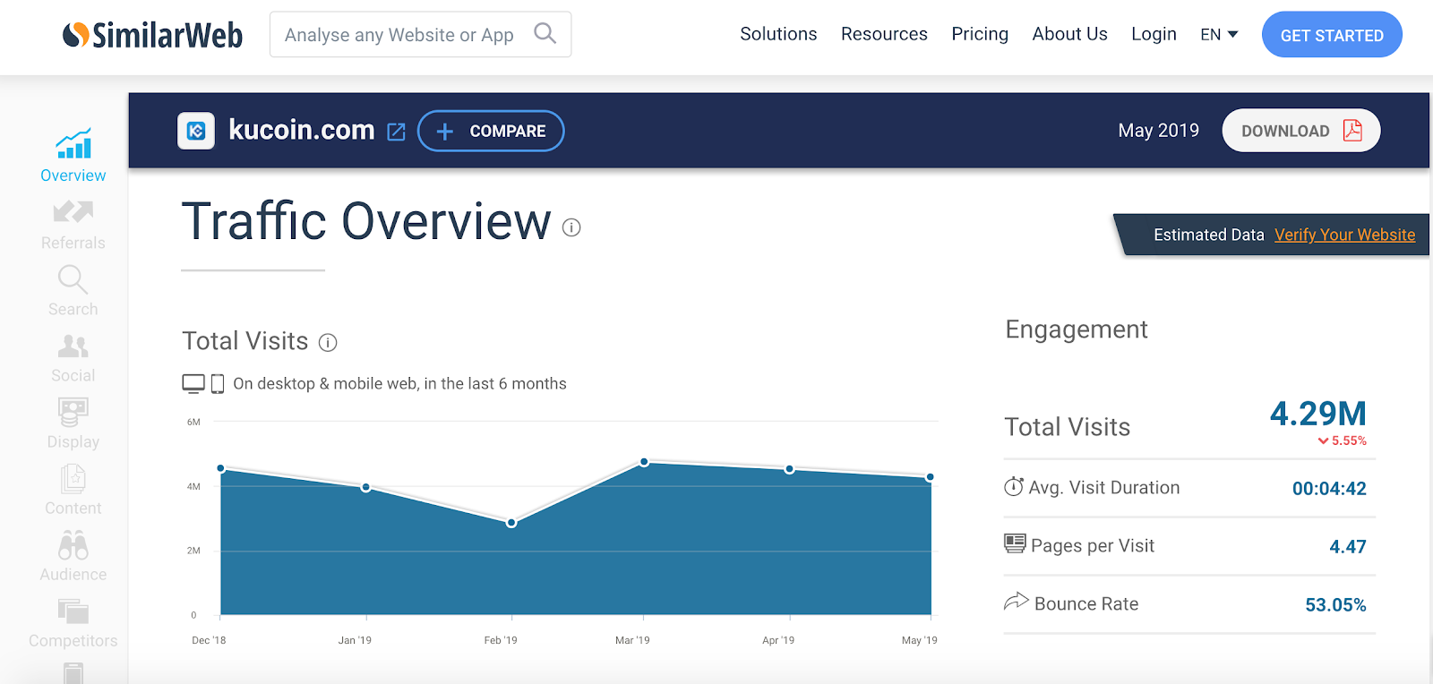Click the May 2019 date label

tap(1158, 131)
